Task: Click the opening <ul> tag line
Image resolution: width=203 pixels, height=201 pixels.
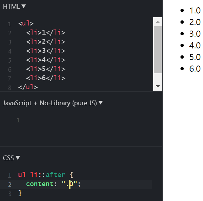Action: [x=26, y=24]
